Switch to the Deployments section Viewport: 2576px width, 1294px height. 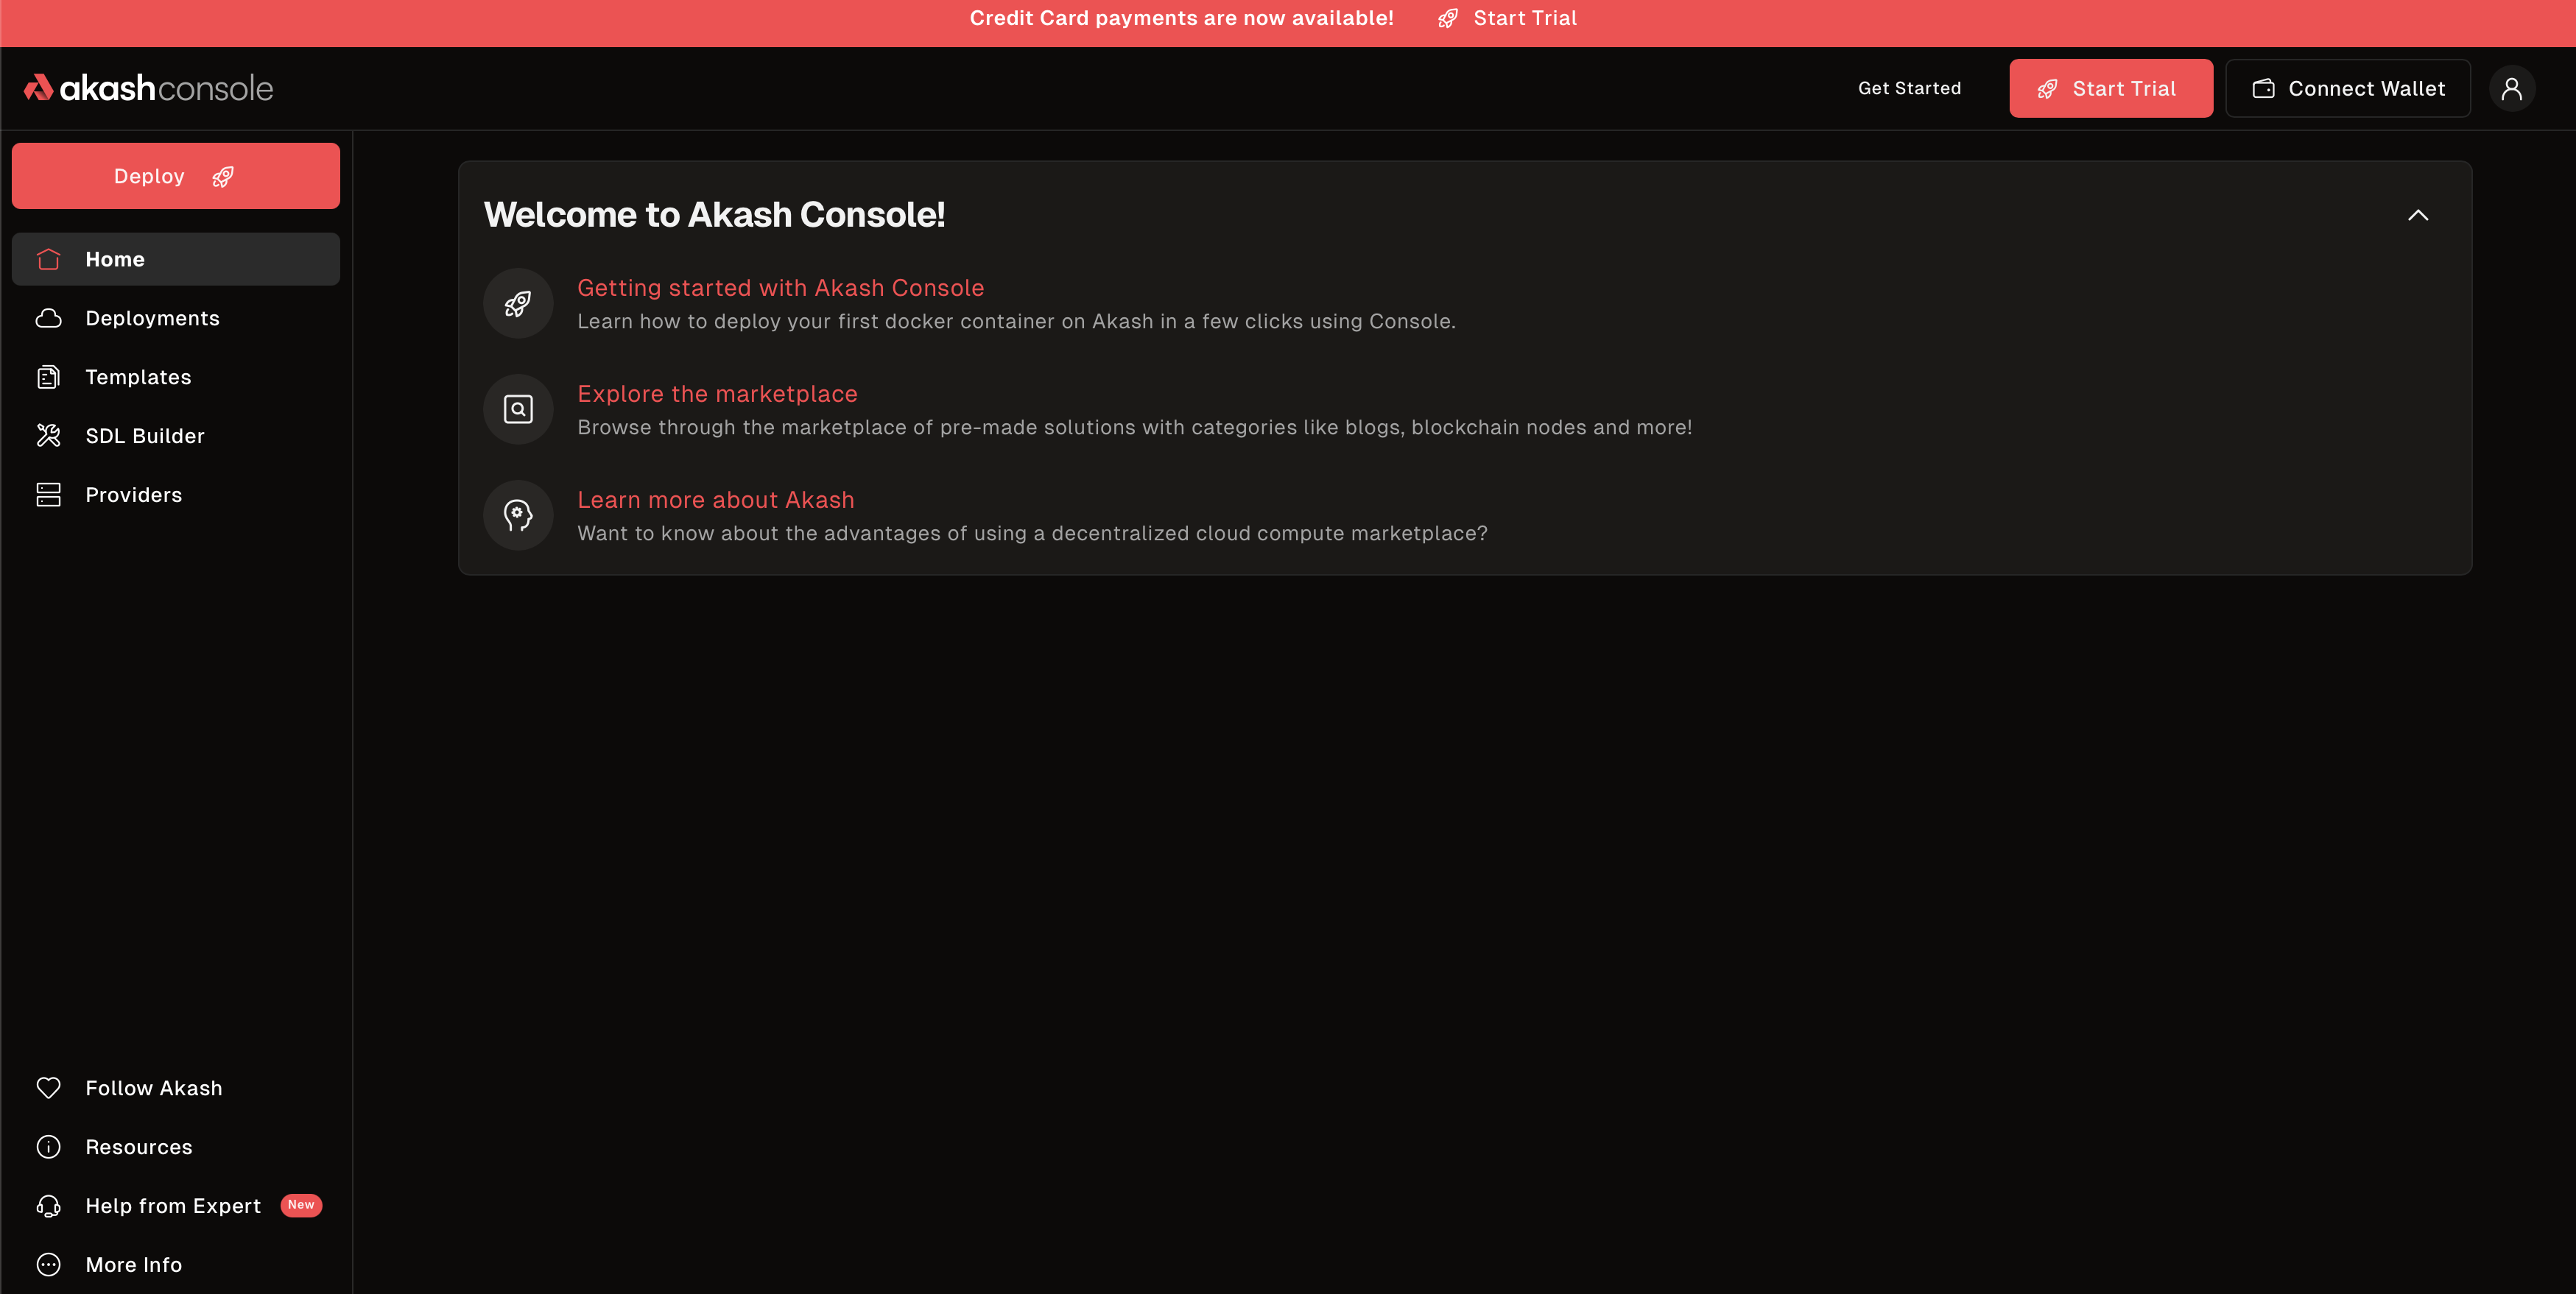[x=152, y=318]
